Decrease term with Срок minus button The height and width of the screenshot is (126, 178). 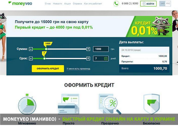(x=31, y=59)
